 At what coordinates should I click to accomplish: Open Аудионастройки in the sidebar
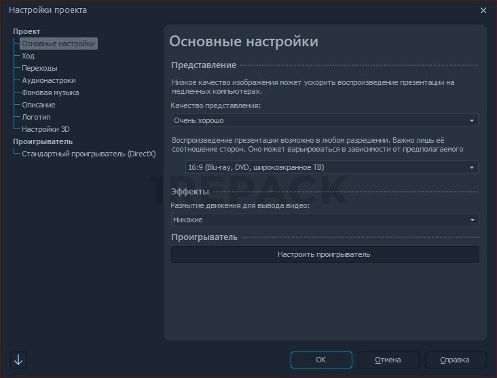[49, 80]
